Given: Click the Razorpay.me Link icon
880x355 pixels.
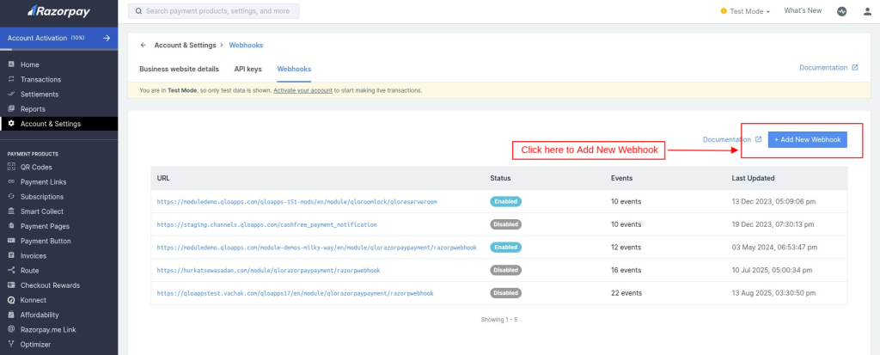Looking at the screenshot, I should [11, 329].
